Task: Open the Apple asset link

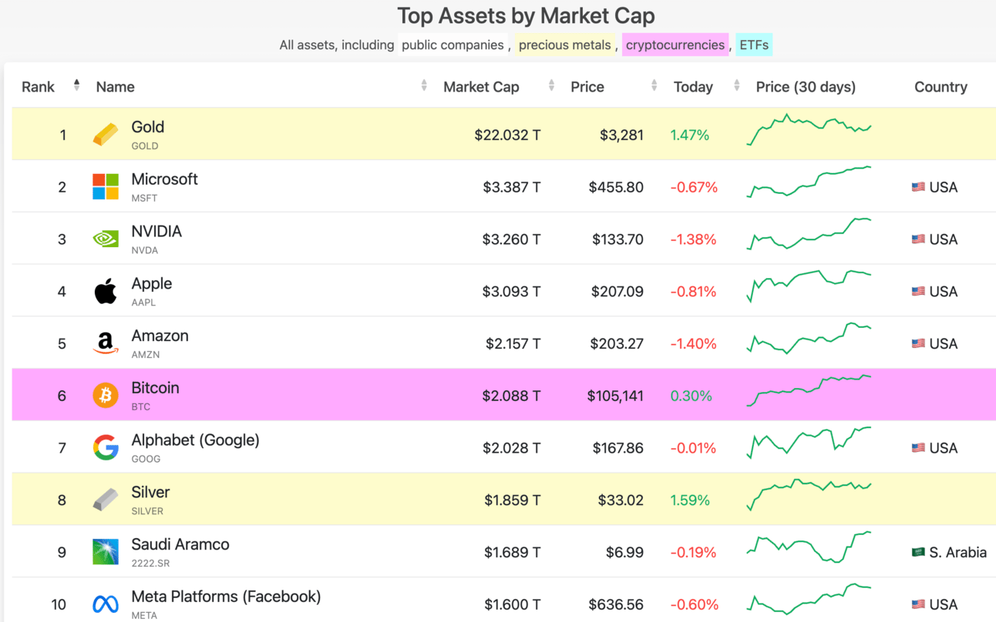Action: (152, 284)
